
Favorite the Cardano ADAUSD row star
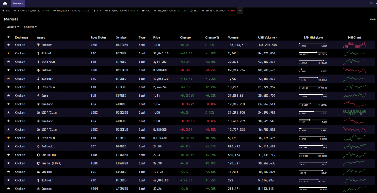pos(8,104)
